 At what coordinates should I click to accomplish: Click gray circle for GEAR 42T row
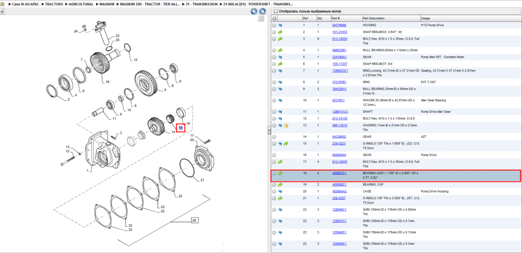pos(275,137)
